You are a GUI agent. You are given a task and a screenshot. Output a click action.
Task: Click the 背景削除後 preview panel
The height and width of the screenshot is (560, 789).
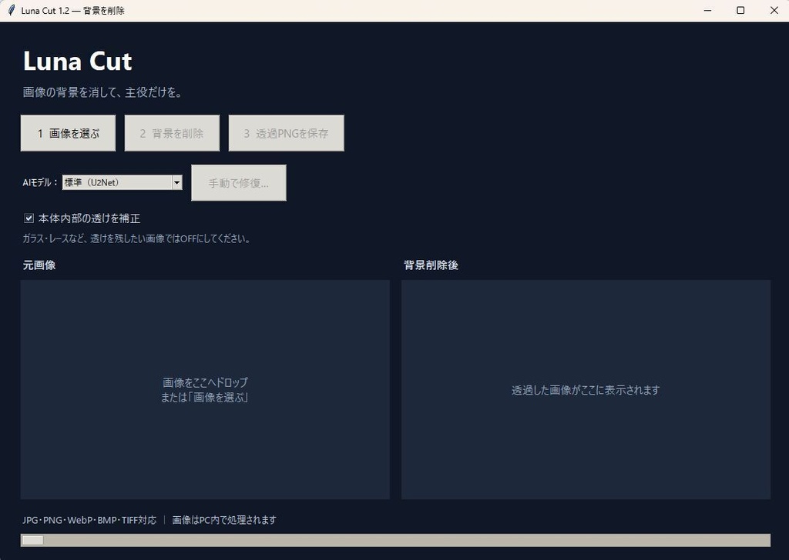tap(586, 389)
